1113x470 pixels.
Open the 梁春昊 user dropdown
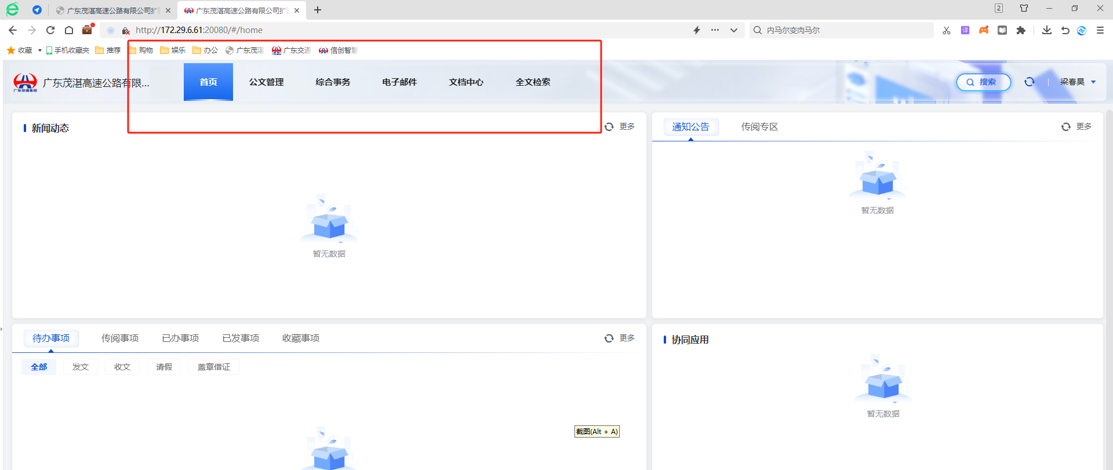coord(1078,82)
